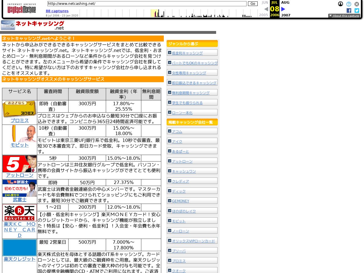Go to previous capture with gray arrow
The height and width of the screenshot is (273, 364).
pyautogui.click(x=266, y=9)
